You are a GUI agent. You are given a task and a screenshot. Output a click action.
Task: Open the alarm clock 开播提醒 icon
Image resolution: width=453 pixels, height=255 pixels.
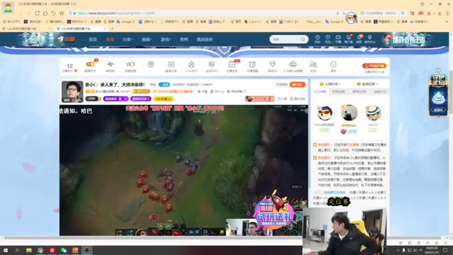pos(252,64)
